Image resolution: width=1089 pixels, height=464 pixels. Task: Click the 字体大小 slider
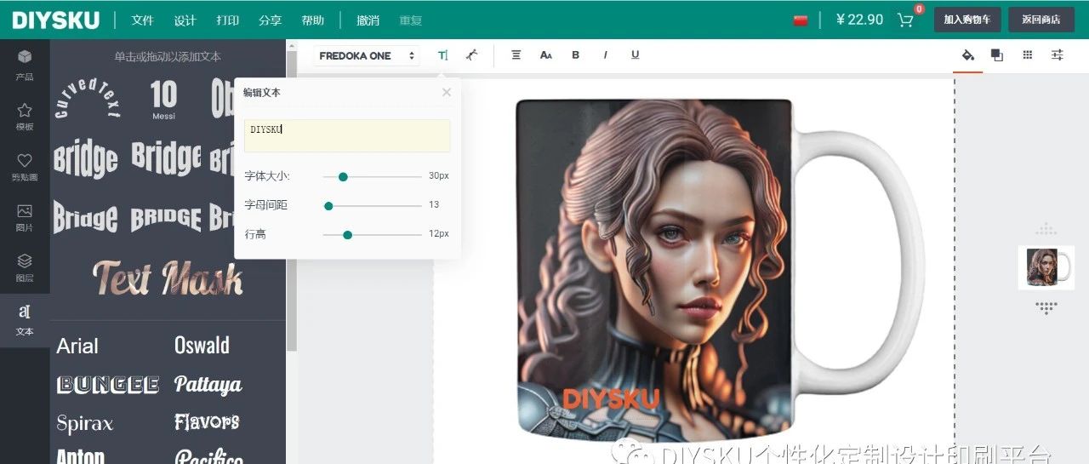point(372,176)
